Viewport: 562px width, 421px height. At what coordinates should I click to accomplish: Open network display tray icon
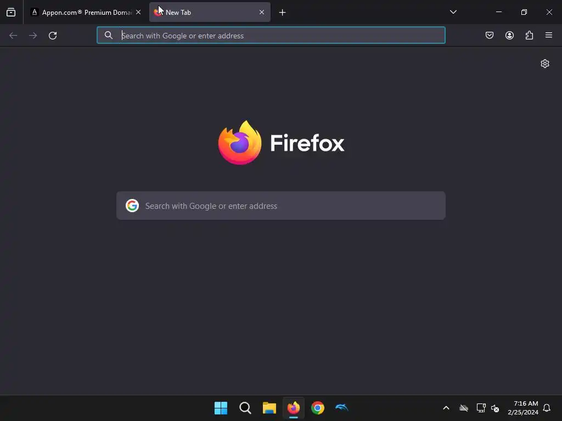click(481, 408)
